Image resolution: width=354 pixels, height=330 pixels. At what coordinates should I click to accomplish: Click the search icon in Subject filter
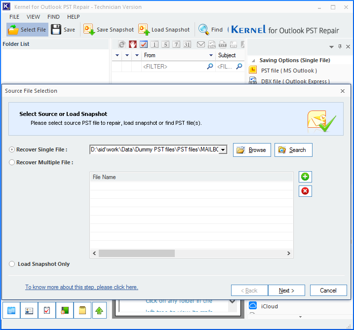[239, 66]
